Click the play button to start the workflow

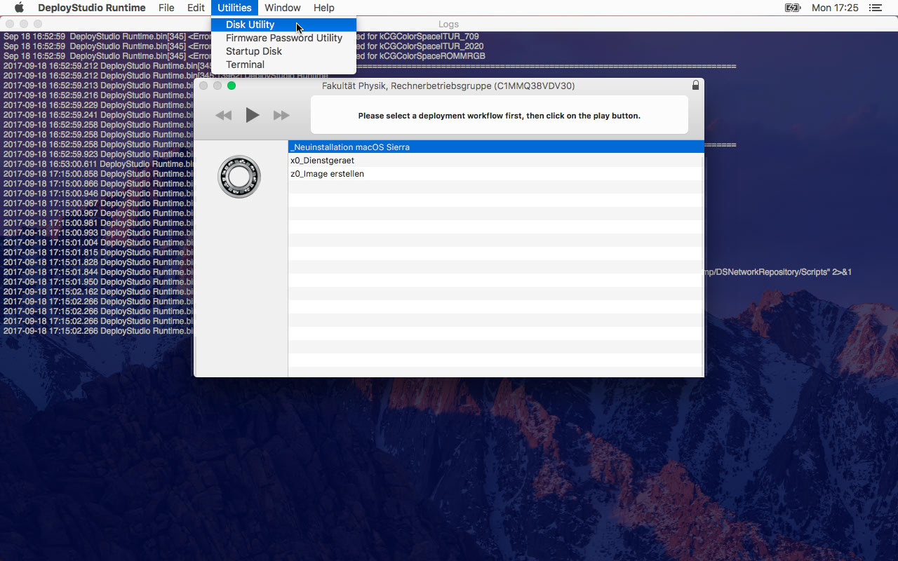(253, 115)
